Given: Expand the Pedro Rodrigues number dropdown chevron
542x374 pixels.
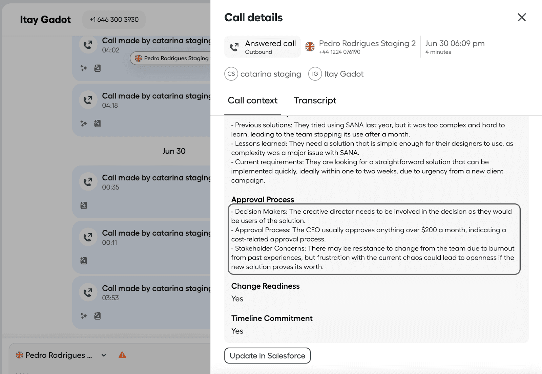Looking at the screenshot, I should tap(104, 355).
